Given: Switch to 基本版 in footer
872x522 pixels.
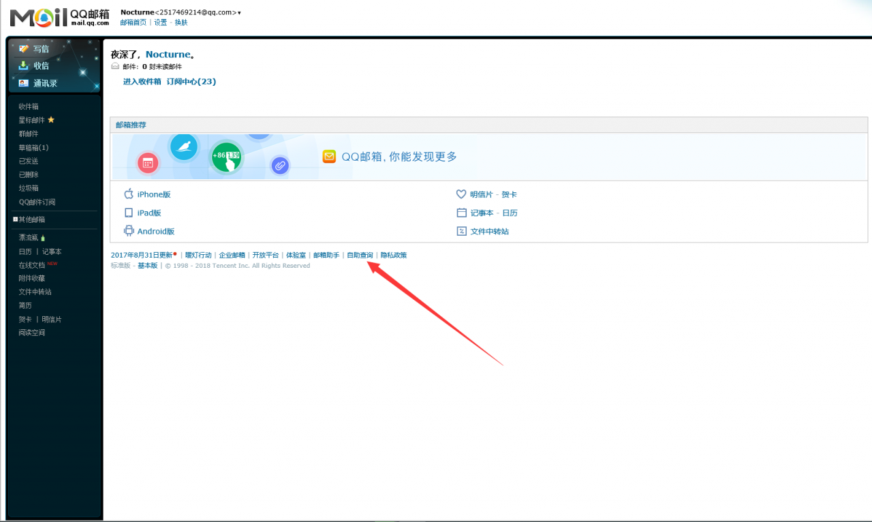Looking at the screenshot, I should (x=148, y=266).
